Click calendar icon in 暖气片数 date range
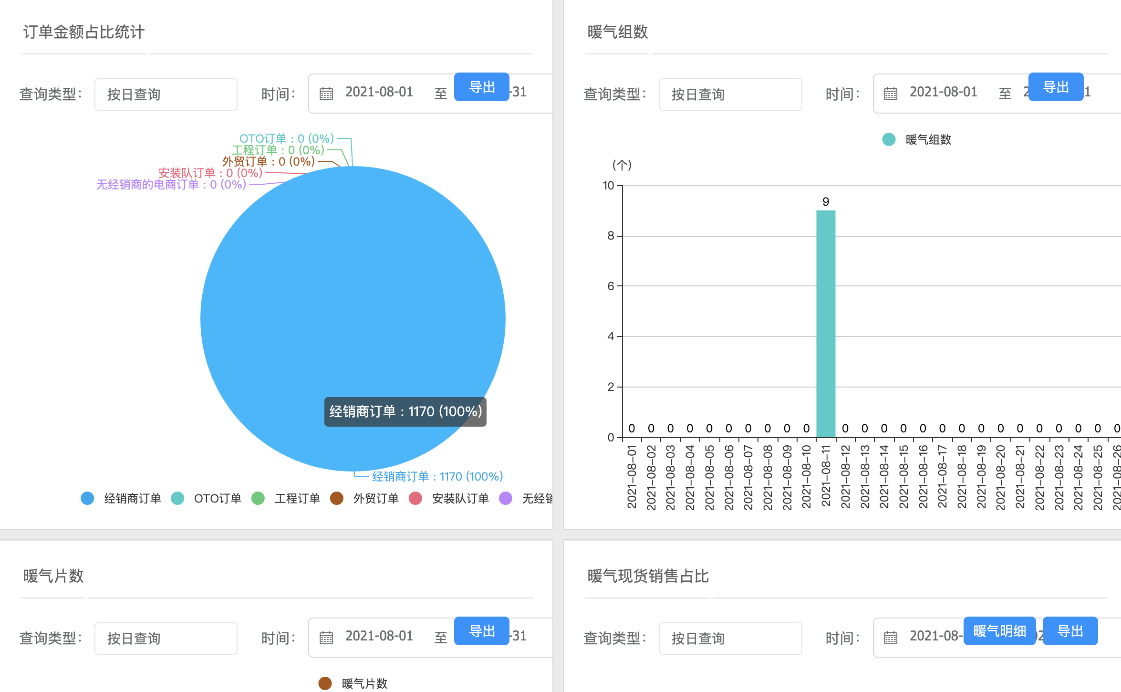 click(x=326, y=638)
